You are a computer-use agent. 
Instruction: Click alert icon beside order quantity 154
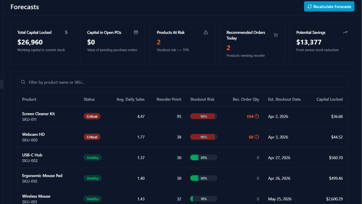point(257,116)
